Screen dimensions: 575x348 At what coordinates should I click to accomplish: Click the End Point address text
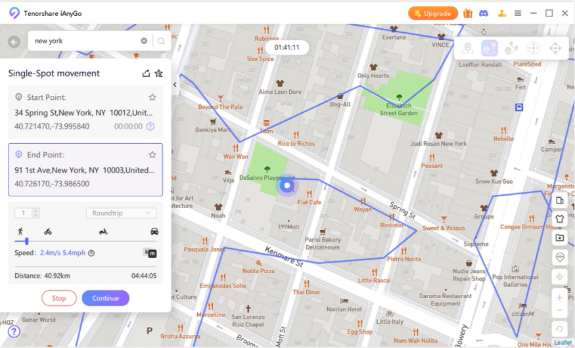click(84, 170)
